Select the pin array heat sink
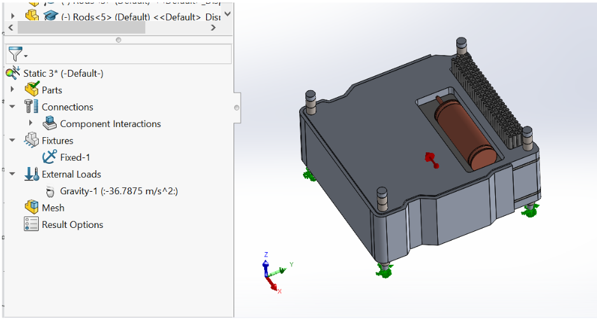This screenshot has width=597, height=320. click(486, 102)
